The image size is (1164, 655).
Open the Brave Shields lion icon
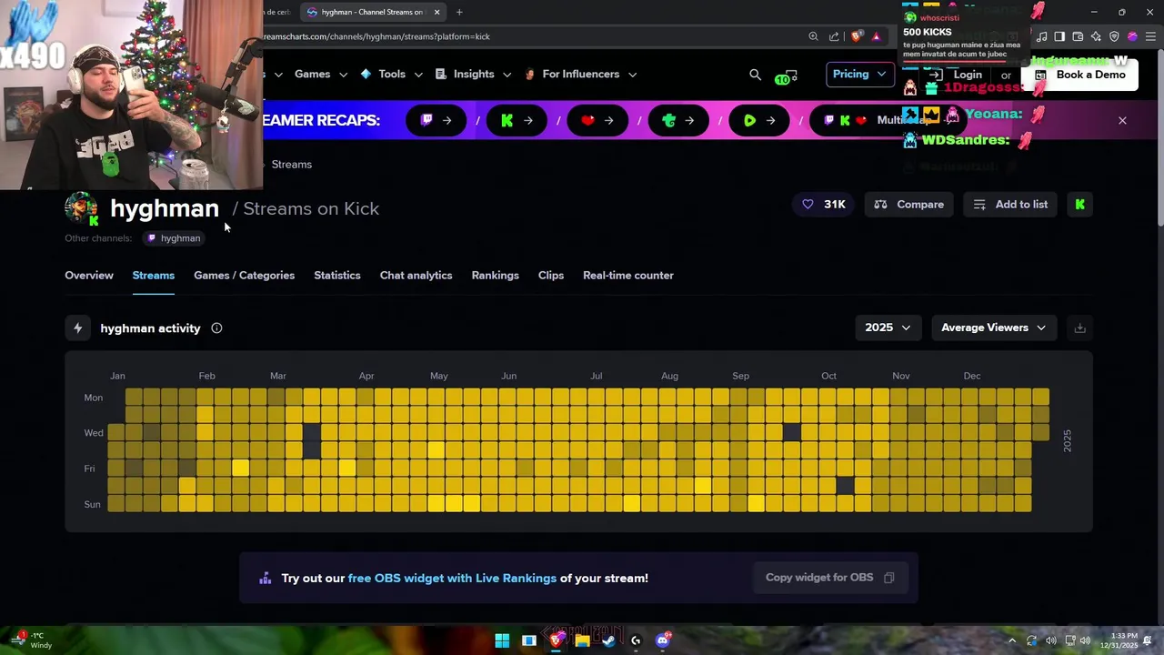coord(856,36)
